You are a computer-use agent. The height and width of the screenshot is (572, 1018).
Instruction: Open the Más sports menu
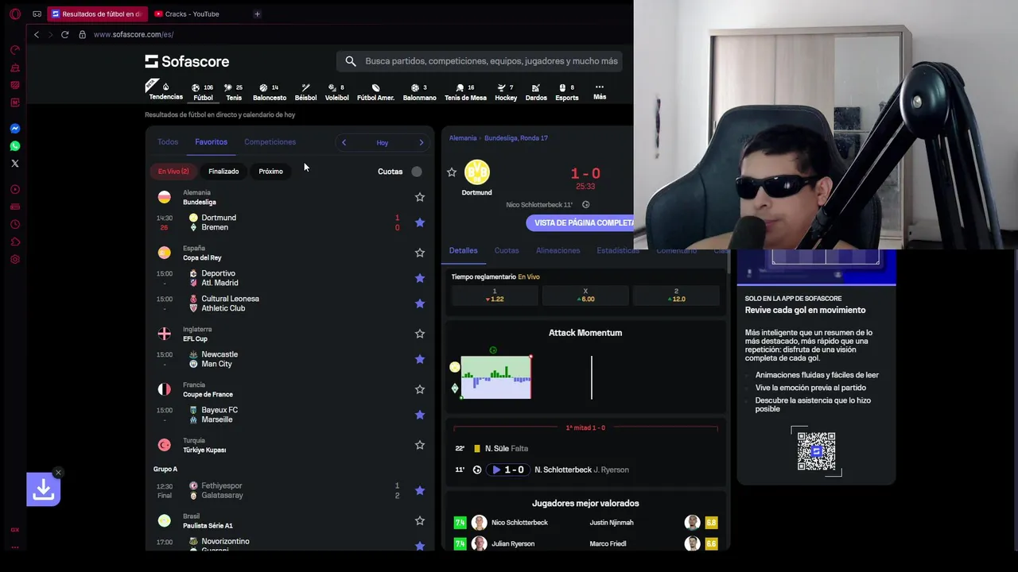600,92
